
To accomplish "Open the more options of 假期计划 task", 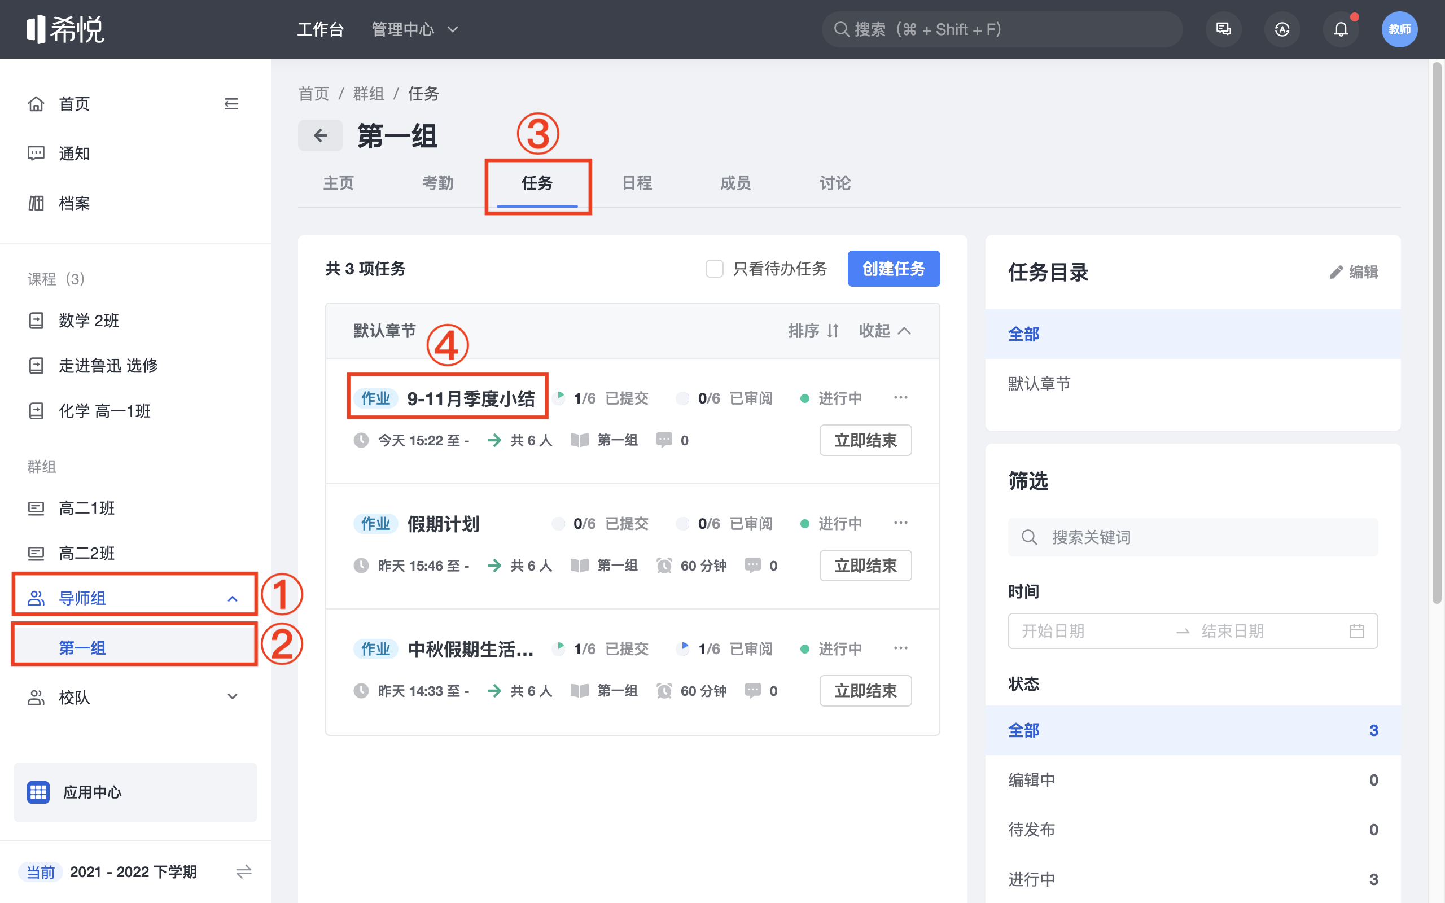I will pos(900,523).
